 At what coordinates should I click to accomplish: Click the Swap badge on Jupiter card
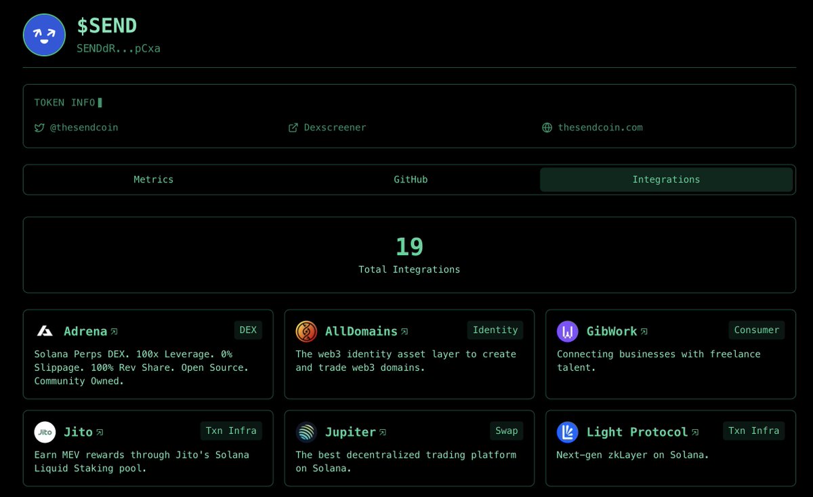pos(506,431)
